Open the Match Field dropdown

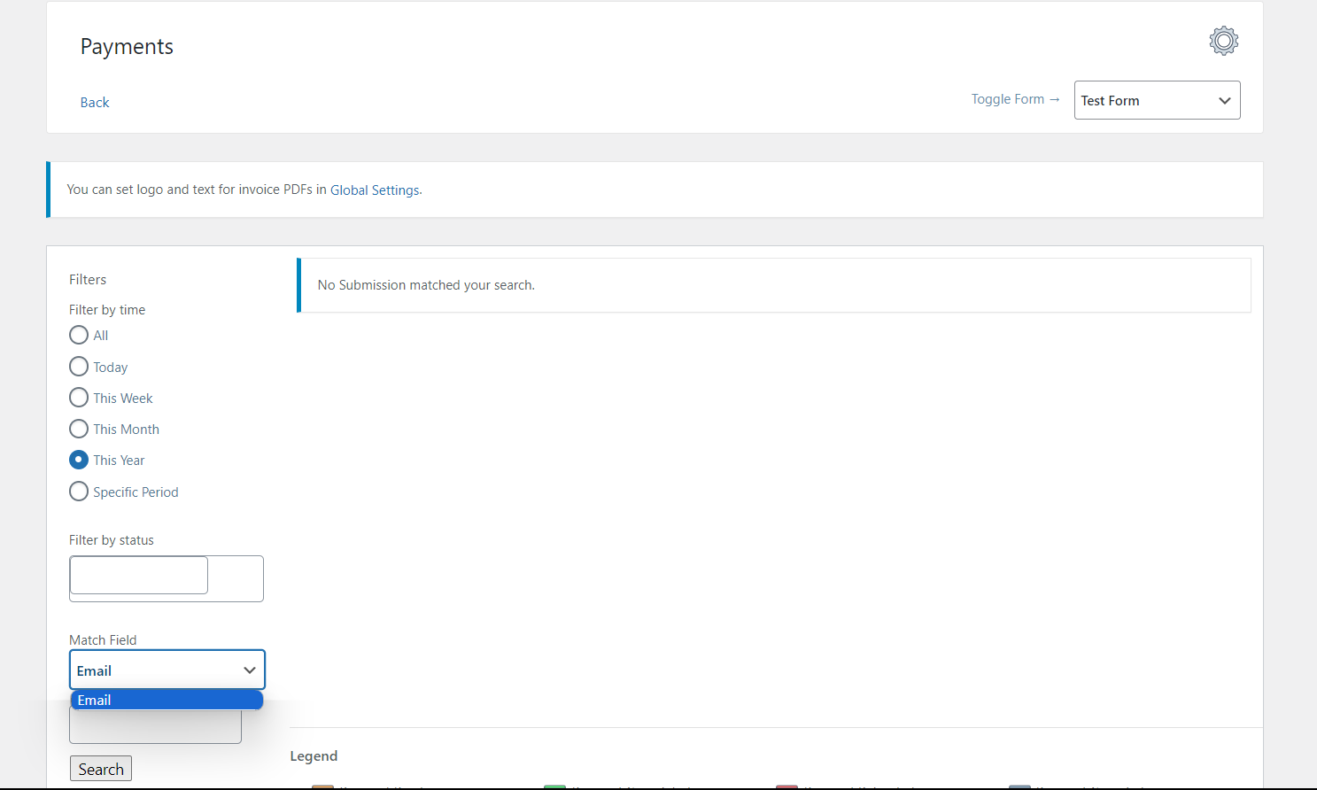click(x=167, y=670)
